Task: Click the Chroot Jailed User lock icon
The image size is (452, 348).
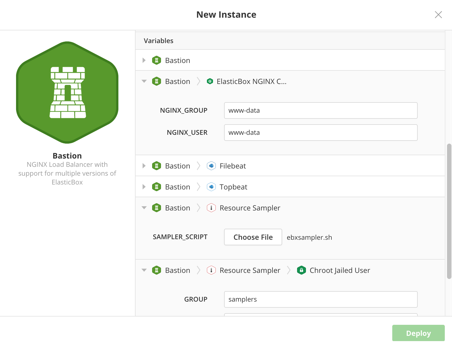Action: (x=302, y=270)
